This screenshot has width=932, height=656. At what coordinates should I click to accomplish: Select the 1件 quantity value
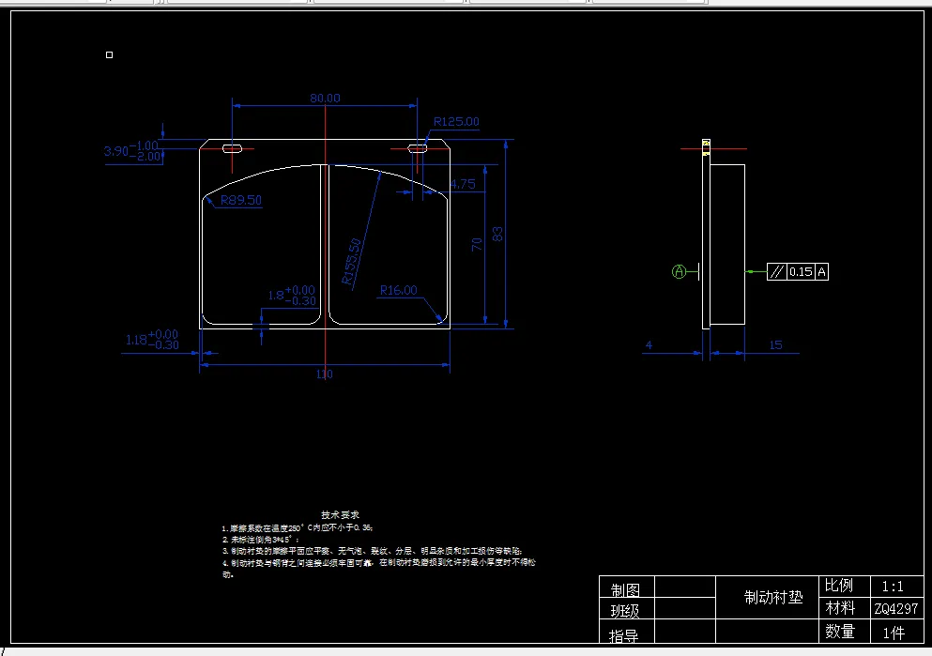point(894,633)
